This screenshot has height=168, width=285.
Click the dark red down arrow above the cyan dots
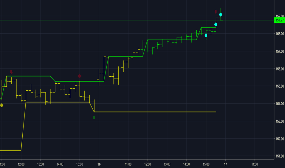click(x=216, y=12)
